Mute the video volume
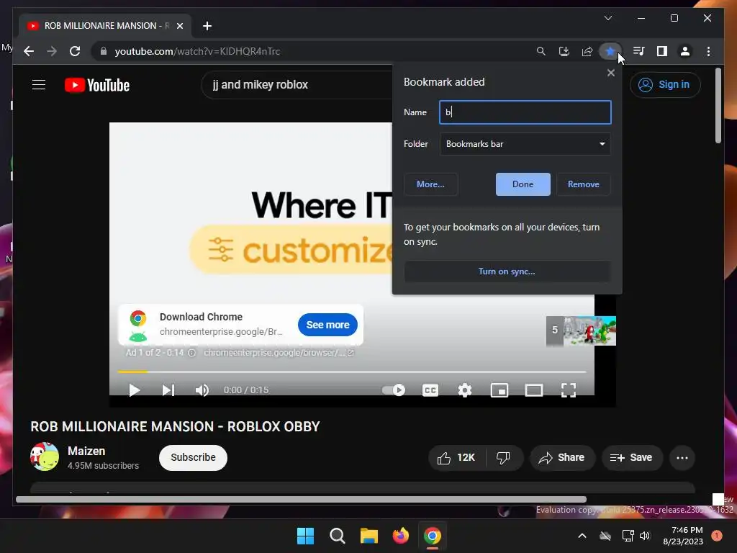Screen dimensions: 737x553 [202, 390]
